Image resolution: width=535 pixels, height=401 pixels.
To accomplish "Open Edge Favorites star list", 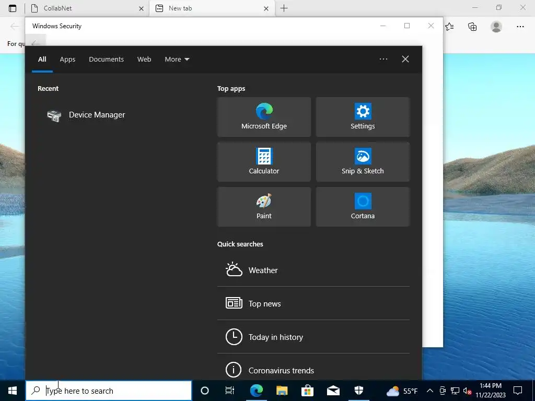I will [x=449, y=27].
